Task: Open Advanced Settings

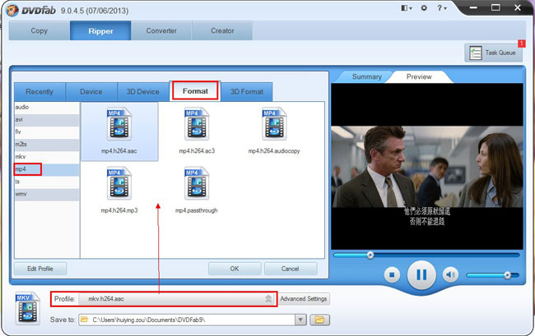Action: point(304,298)
